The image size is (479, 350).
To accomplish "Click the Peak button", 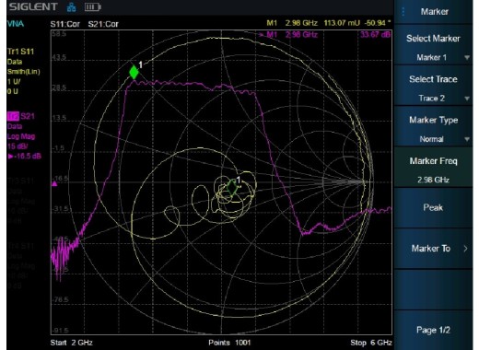I will point(433,208).
